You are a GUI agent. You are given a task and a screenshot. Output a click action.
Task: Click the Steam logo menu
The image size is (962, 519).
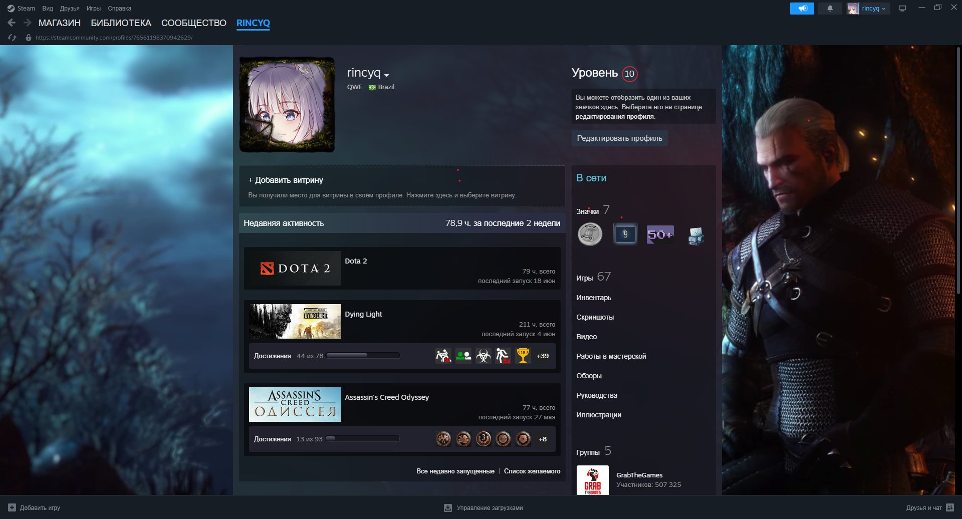[11, 9]
